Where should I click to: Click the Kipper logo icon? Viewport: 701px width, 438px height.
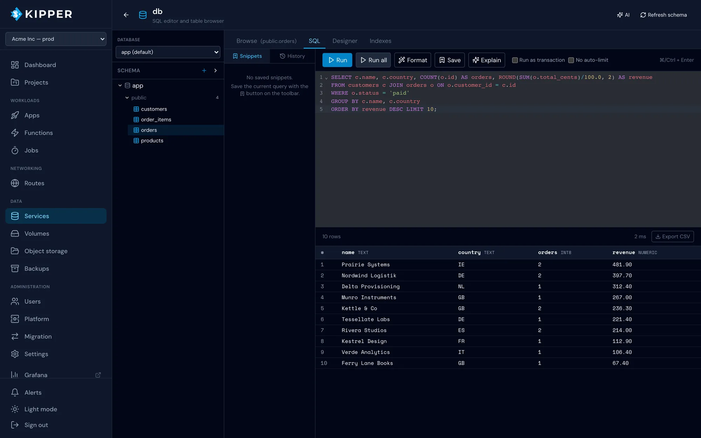click(x=16, y=14)
